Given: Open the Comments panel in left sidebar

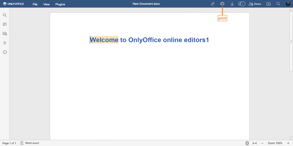Looking at the screenshot, I should pyautogui.click(x=5, y=24).
